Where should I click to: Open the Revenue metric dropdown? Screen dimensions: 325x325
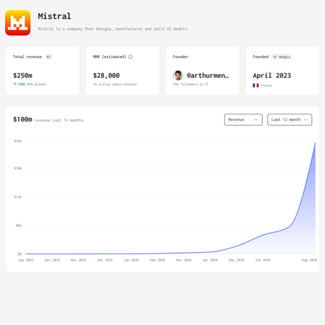point(243,119)
